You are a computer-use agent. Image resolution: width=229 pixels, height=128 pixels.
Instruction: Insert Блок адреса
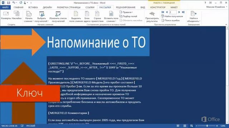click(x=87, y=17)
